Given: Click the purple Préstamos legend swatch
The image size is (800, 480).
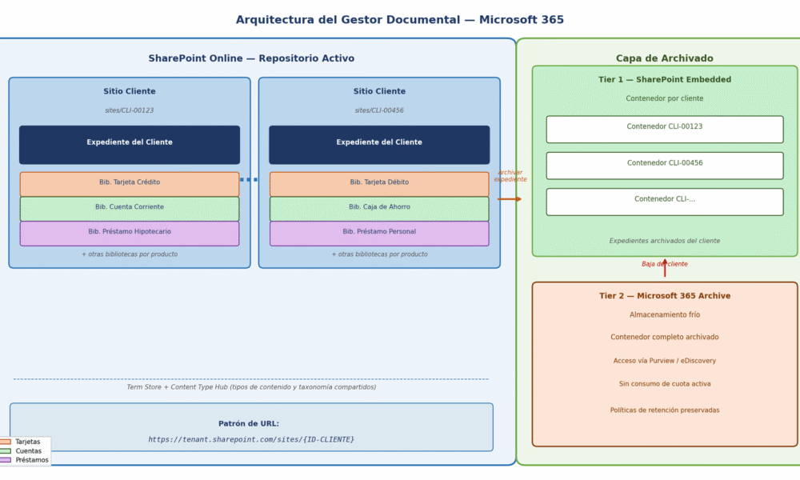Looking at the screenshot, I should coord(6,460).
